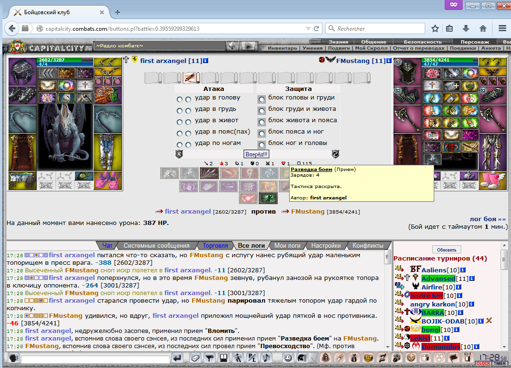Click the refresh-arrows shield icon under the block list

pos(336,154)
